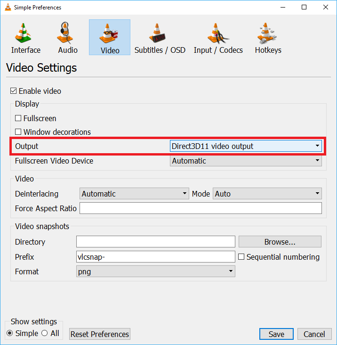
Task: Open Subtitles / OSD preferences
Action: tap(160, 38)
